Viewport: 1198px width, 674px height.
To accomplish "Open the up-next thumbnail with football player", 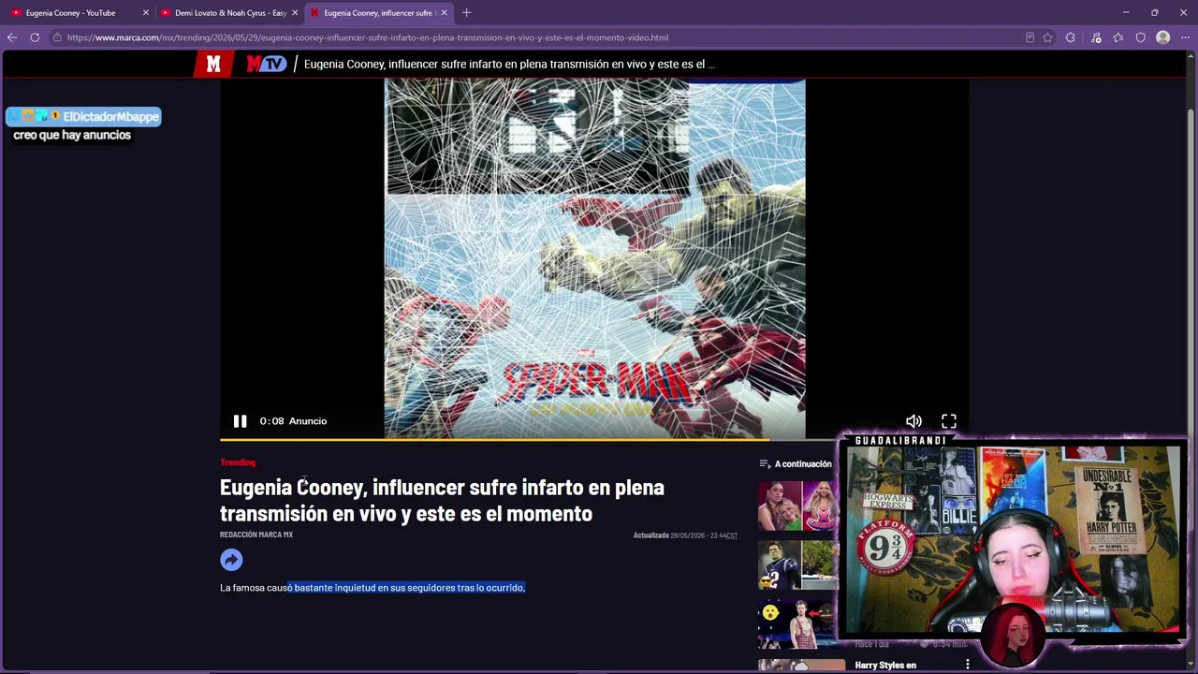I will pyautogui.click(x=798, y=565).
